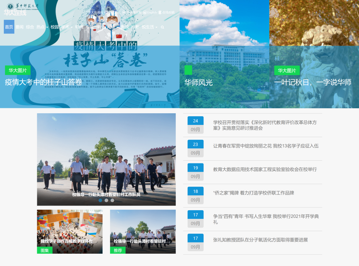Click the green 华大图片 tag on left banner
Viewport: 359px width, 266px height.
(x=18, y=70)
